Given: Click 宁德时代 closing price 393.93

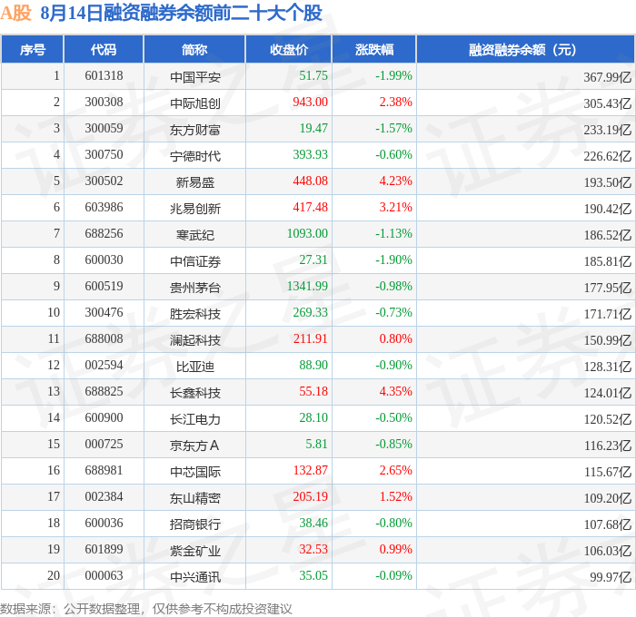Looking at the screenshot, I should tap(310, 155).
